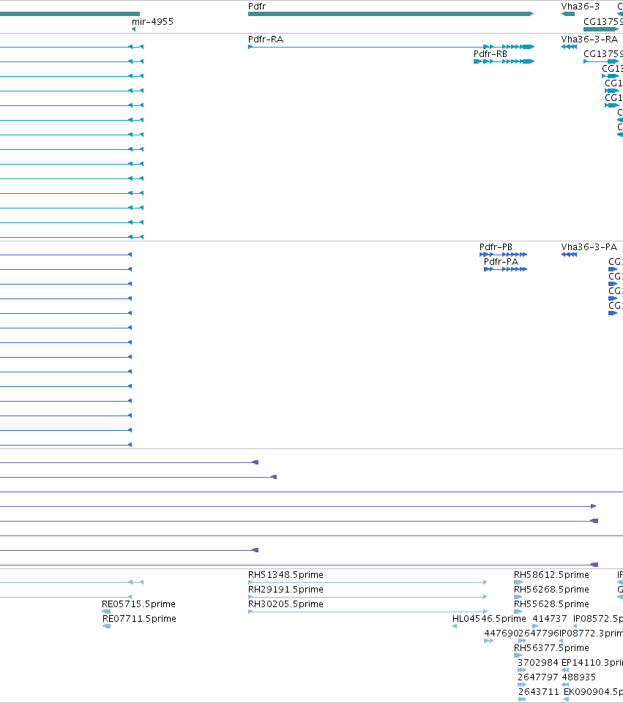Select the 2647796 feature label
623x703 pixels.
click(539, 633)
